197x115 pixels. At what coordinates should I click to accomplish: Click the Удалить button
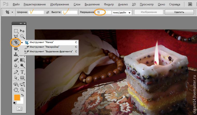point(179,12)
